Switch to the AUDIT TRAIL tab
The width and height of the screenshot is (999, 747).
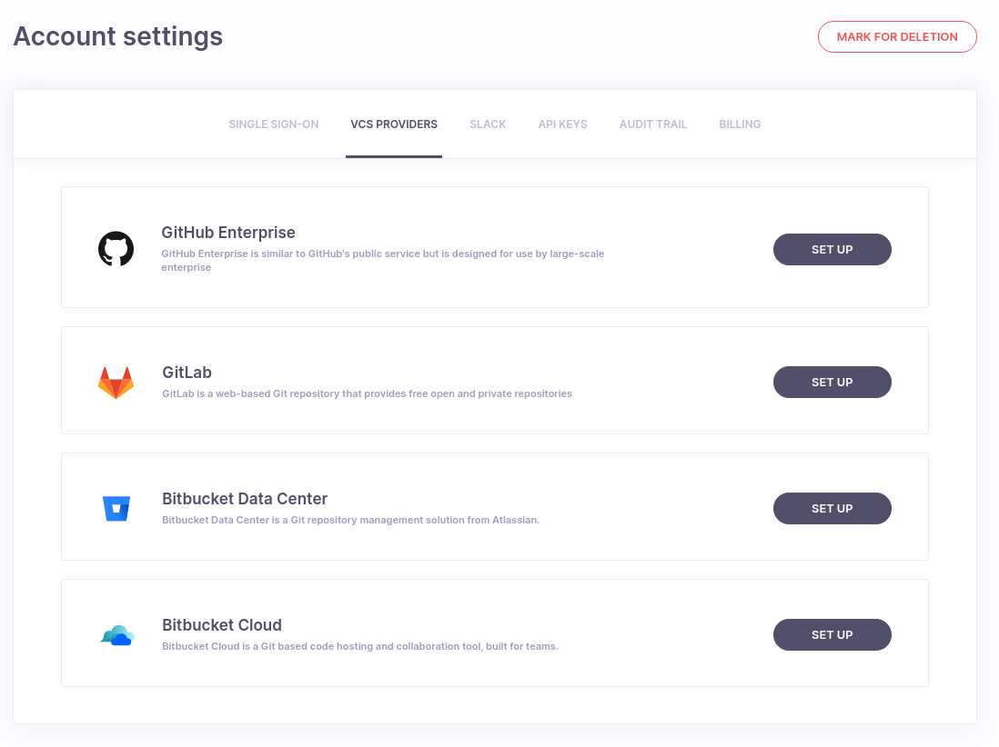coord(652,124)
